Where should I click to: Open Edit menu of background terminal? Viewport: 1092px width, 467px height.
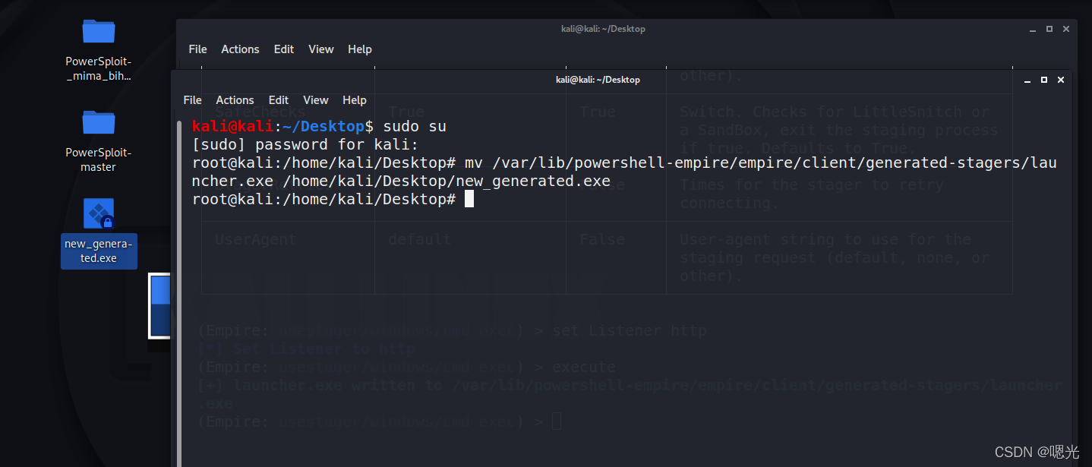tap(284, 49)
